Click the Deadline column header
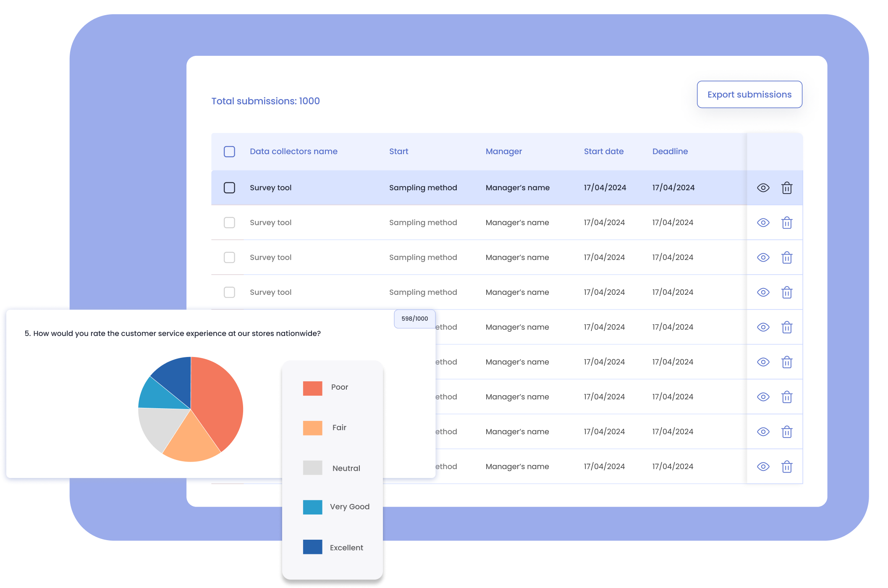 [x=670, y=152]
